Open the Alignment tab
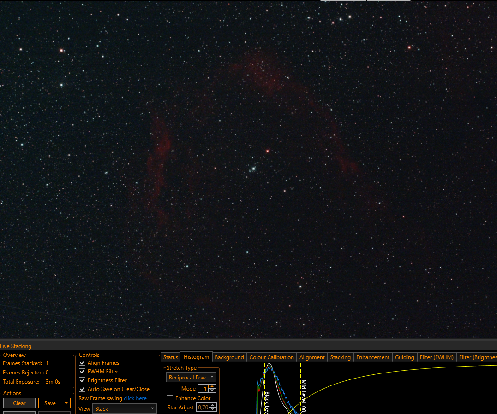 tap(312, 357)
